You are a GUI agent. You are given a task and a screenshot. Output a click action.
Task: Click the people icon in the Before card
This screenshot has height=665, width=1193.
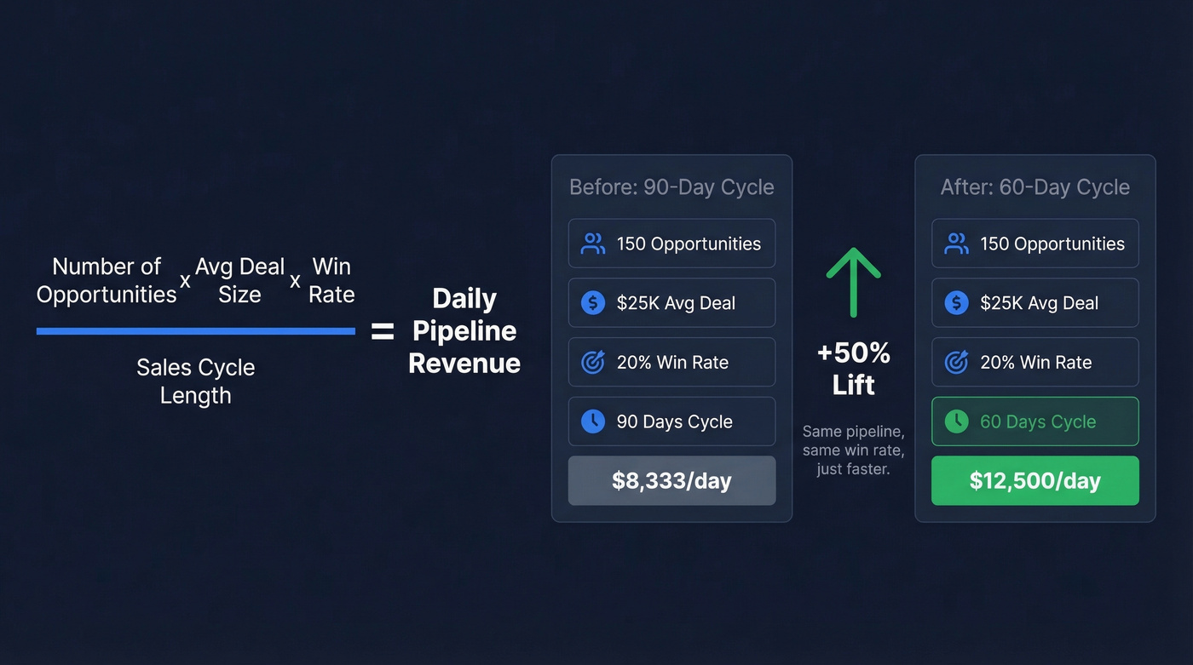(592, 244)
